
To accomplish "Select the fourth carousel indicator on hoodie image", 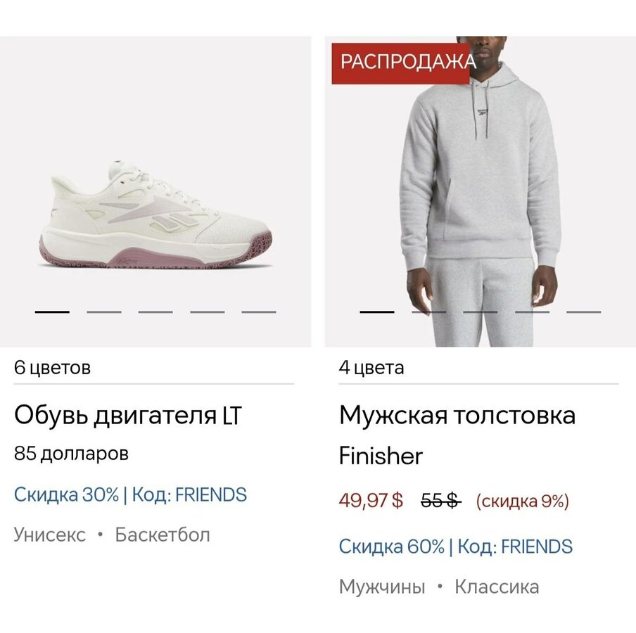I will tap(532, 312).
